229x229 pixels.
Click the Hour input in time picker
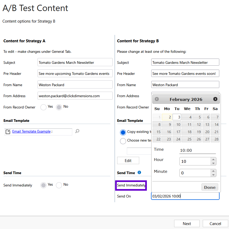coord(195,161)
